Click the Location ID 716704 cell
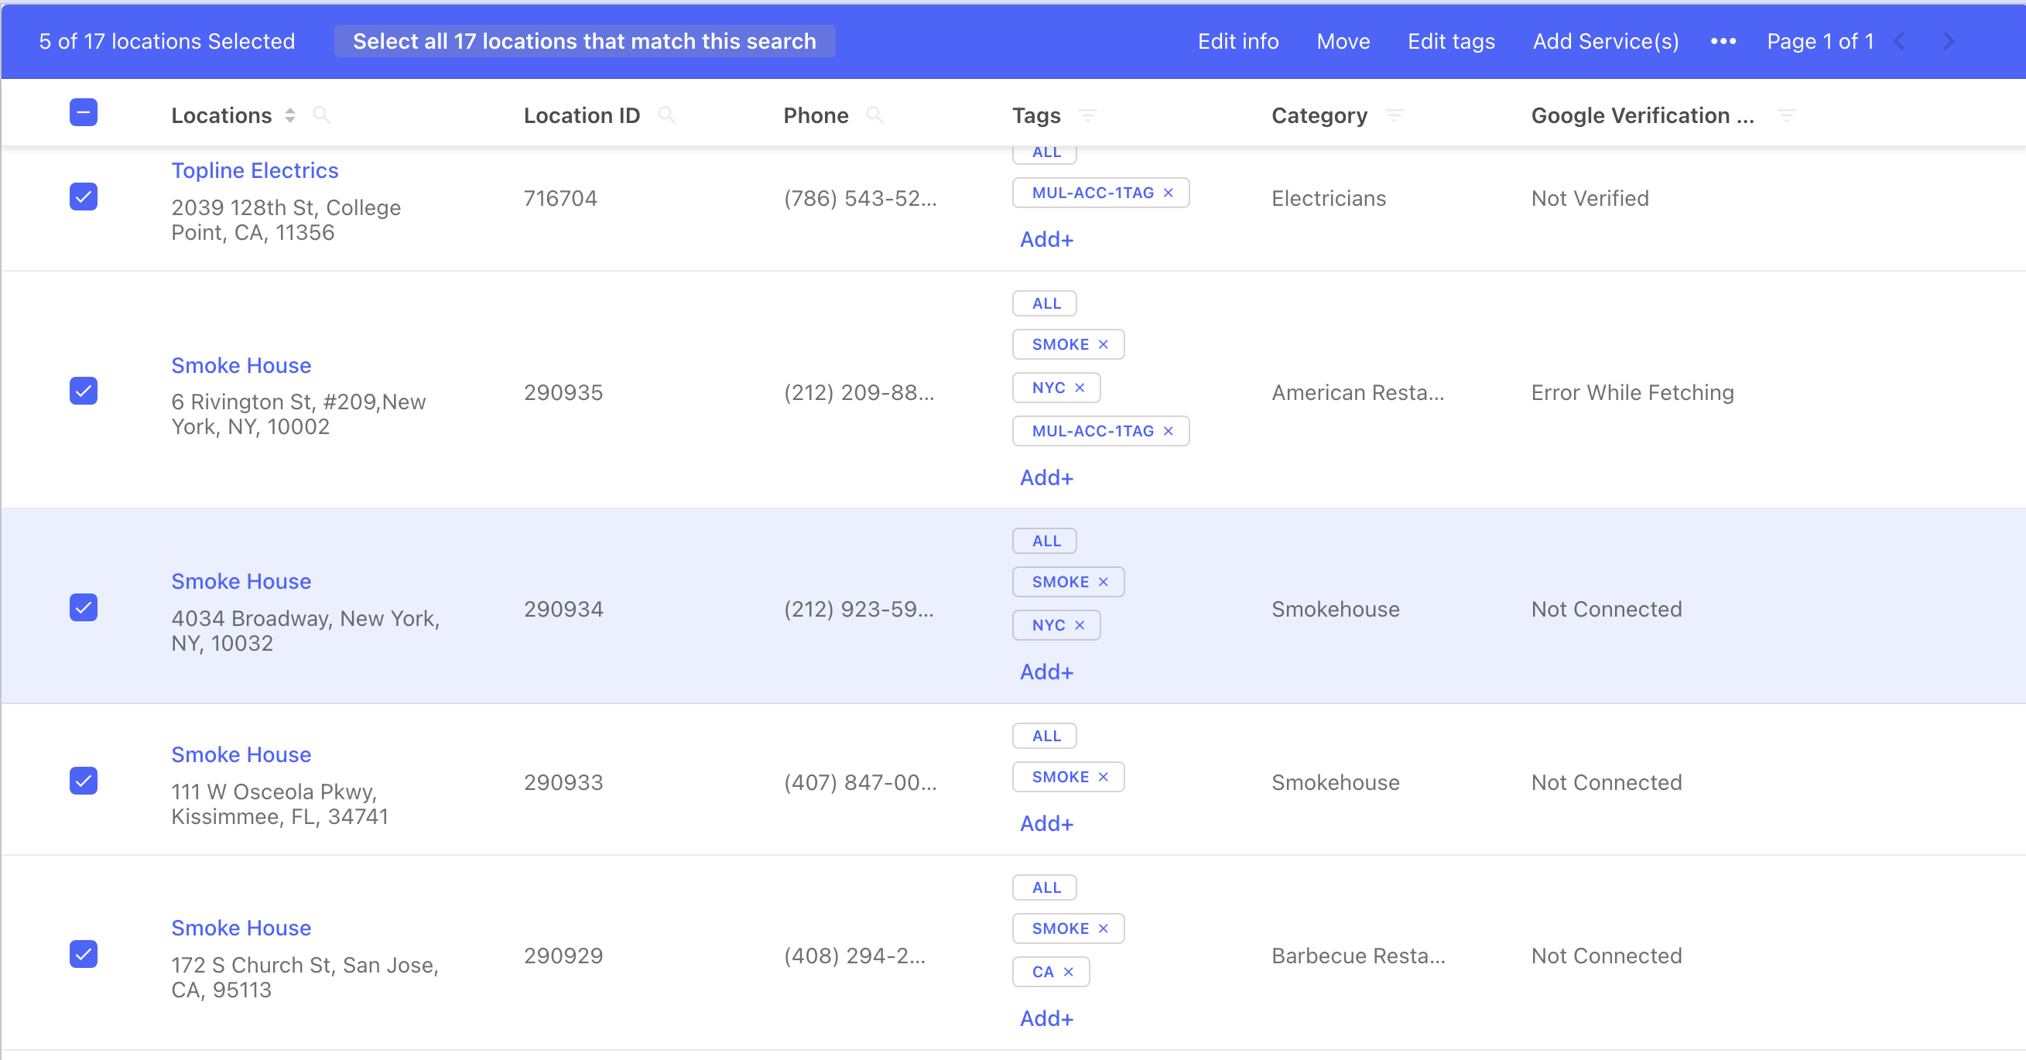 [x=561, y=198]
